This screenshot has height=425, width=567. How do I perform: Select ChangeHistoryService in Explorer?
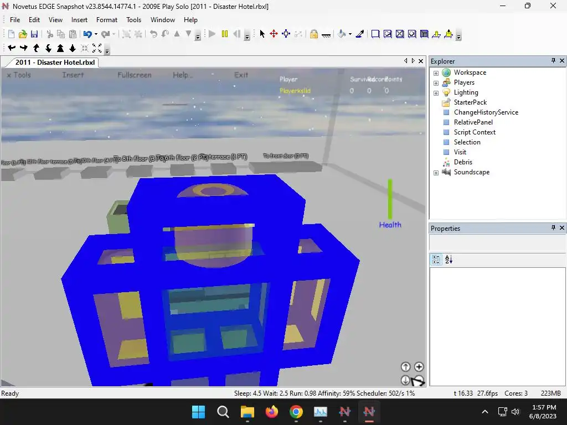click(x=486, y=112)
